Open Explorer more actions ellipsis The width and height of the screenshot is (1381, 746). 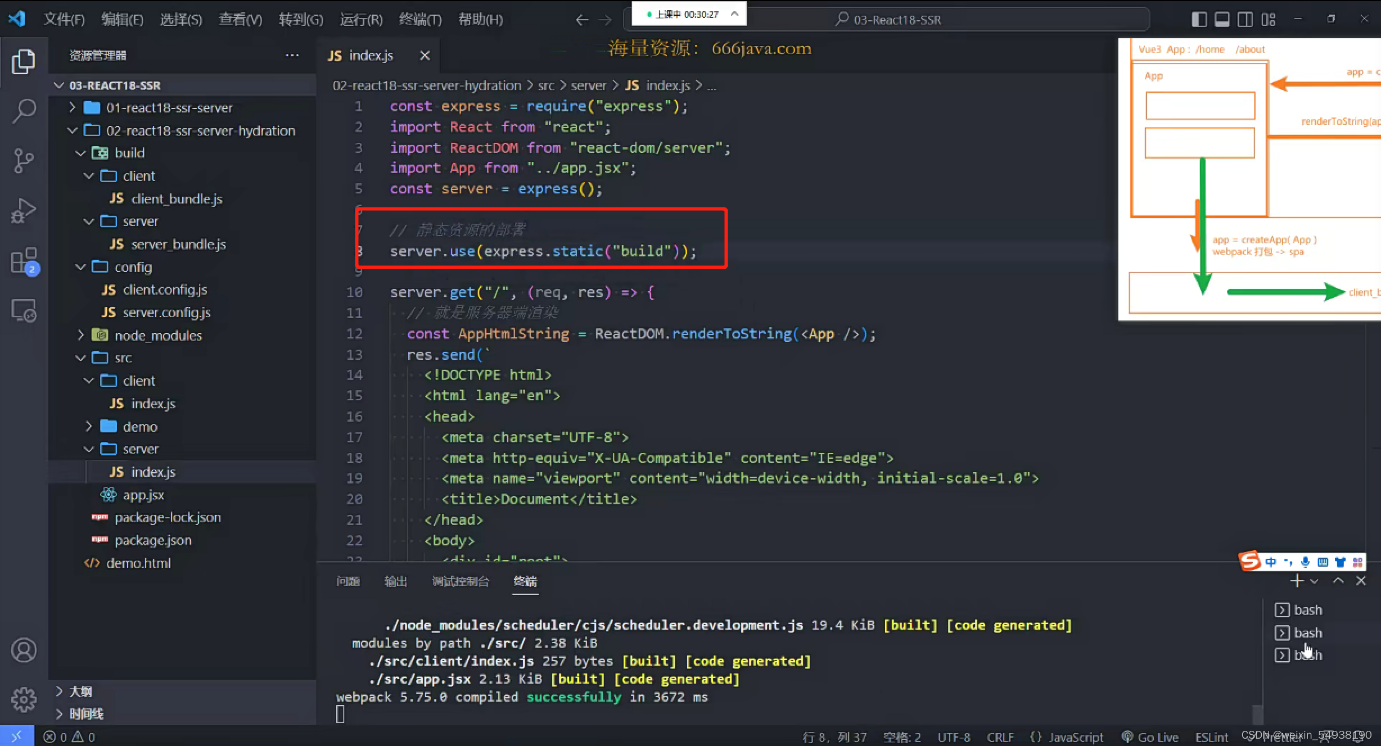292,55
